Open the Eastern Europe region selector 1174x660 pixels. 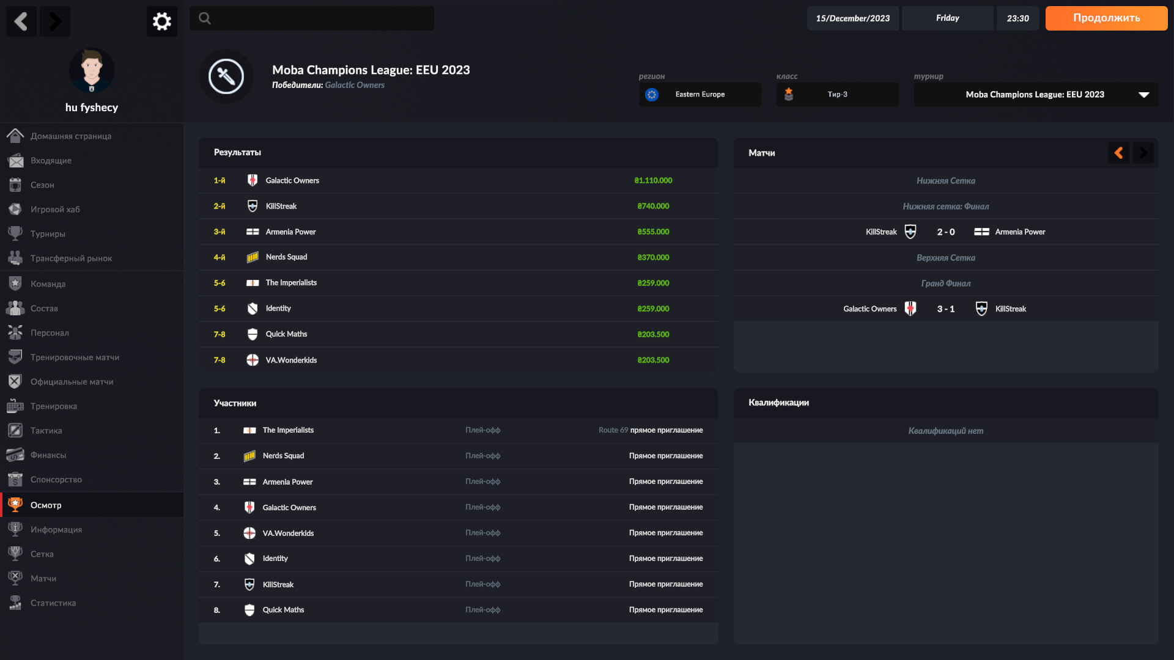[700, 95]
